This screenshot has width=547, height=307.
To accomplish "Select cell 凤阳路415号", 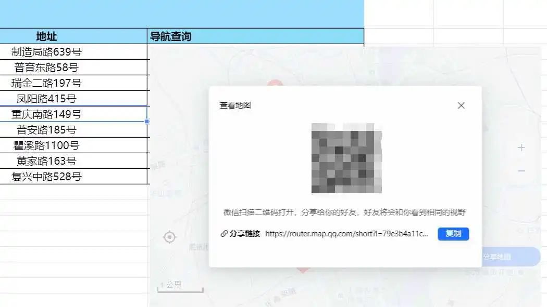I will (73, 98).
